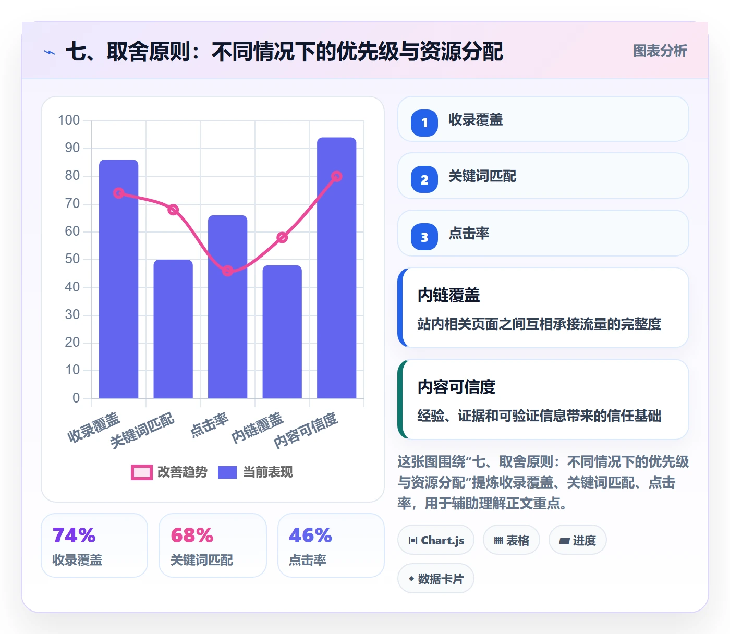Click the number 2 badge beside 关键词匹配
The height and width of the screenshot is (634, 730).
coord(424,179)
